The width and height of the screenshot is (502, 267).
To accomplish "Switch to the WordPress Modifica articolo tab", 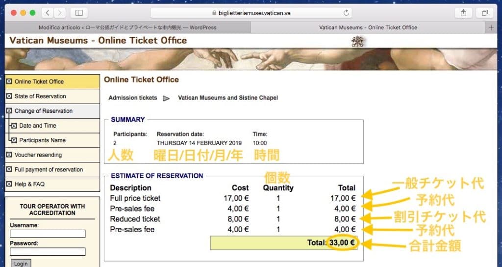I will click(x=127, y=27).
